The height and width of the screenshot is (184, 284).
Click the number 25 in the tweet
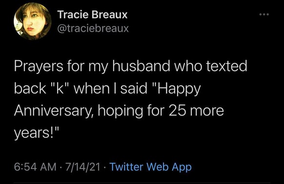(177, 110)
